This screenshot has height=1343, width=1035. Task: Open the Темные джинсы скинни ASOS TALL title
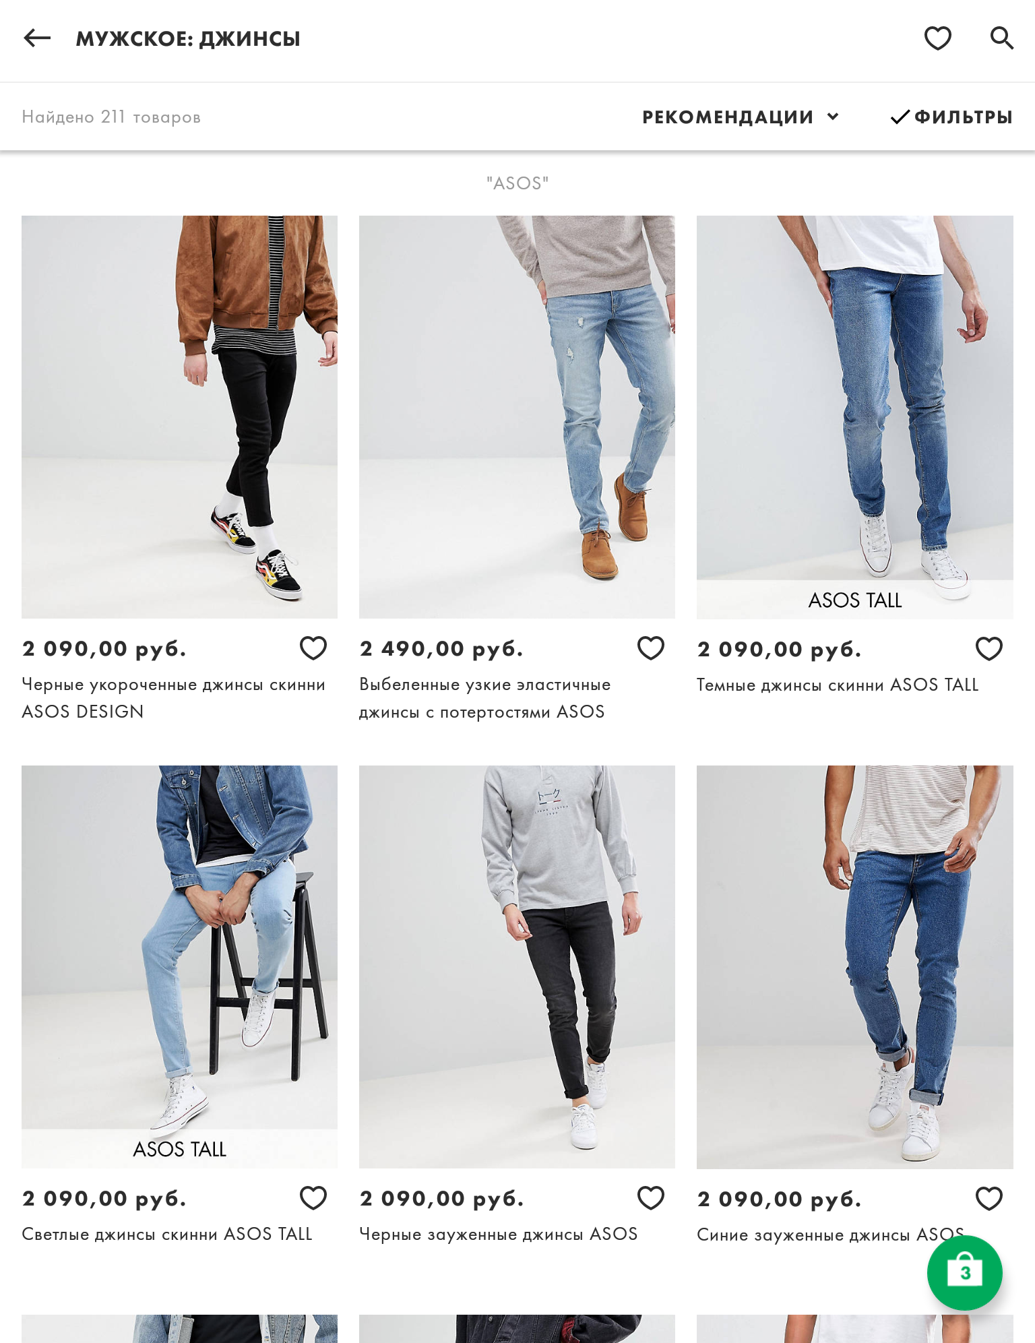(x=838, y=685)
